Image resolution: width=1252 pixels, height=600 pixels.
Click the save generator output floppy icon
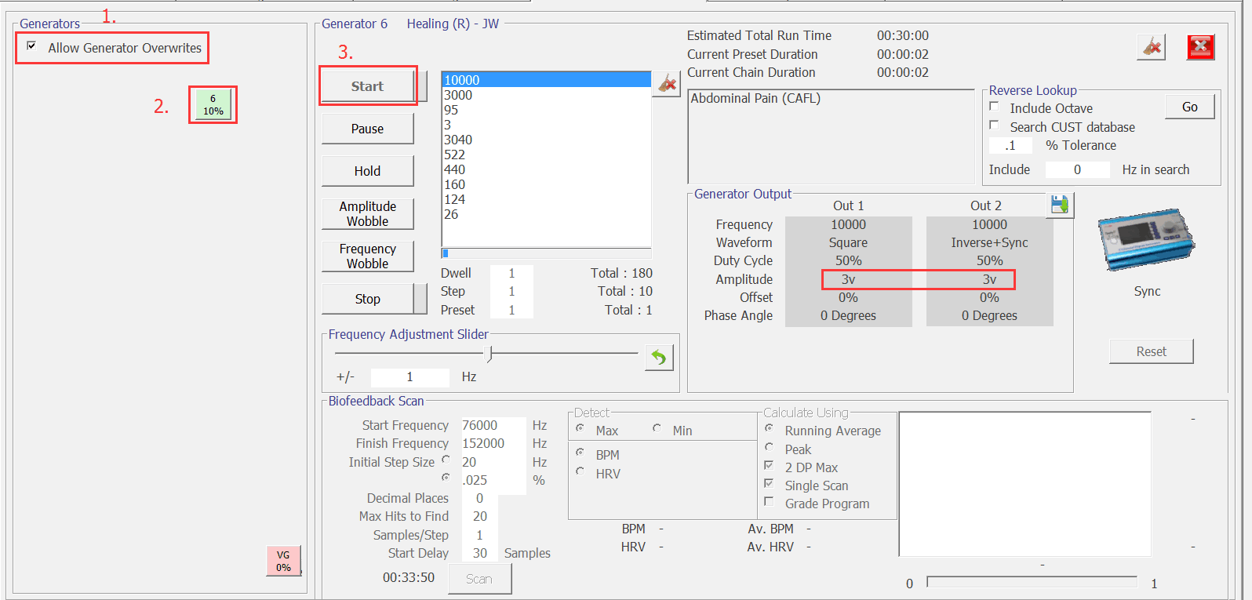pos(1060,205)
